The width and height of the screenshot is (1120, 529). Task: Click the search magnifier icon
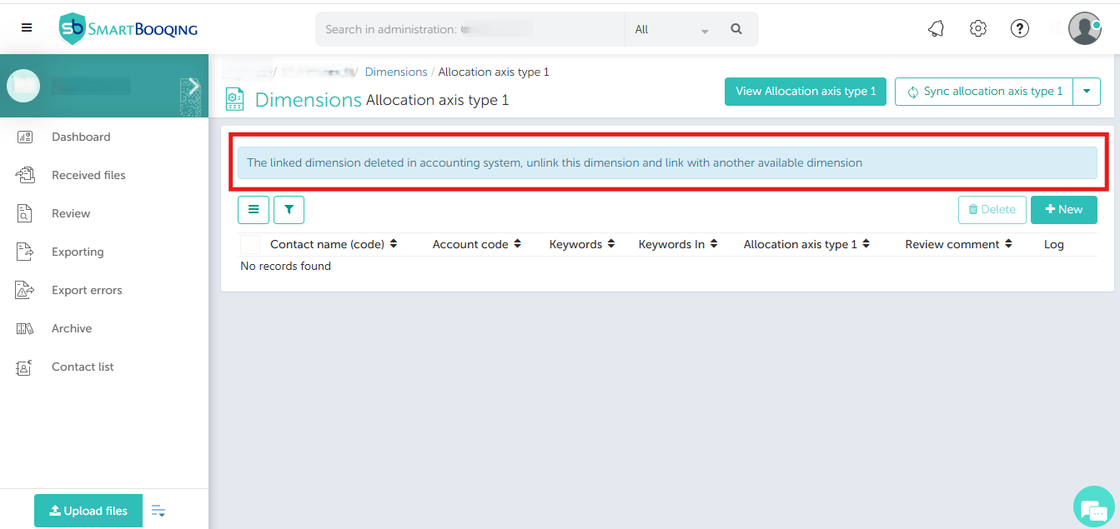tap(736, 29)
